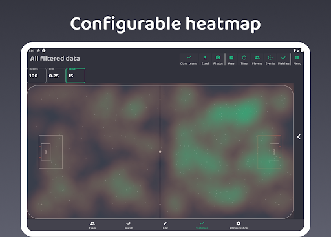Open the Menu list

tap(297, 59)
